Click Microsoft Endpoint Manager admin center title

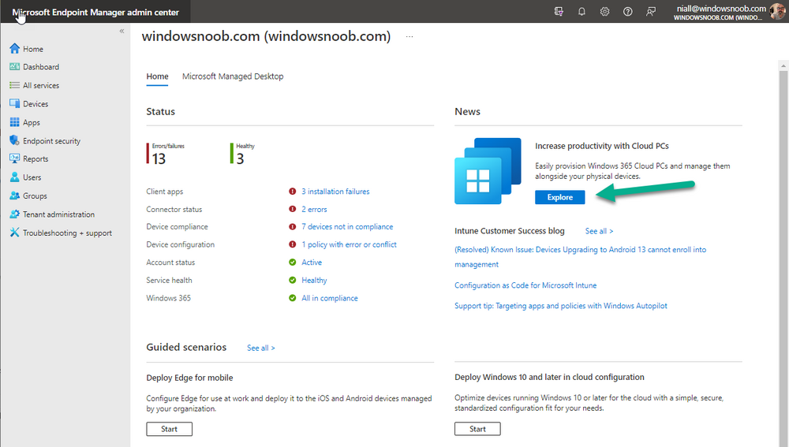point(95,12)
